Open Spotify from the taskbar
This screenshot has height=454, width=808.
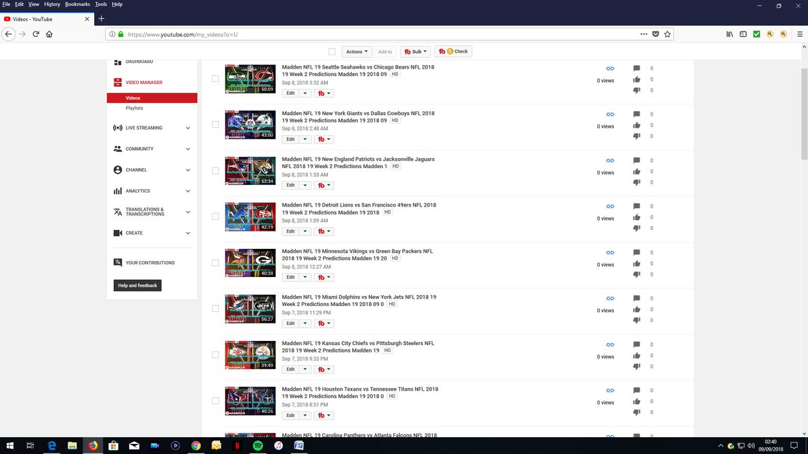pyautogui.click(x=258, y=445)
